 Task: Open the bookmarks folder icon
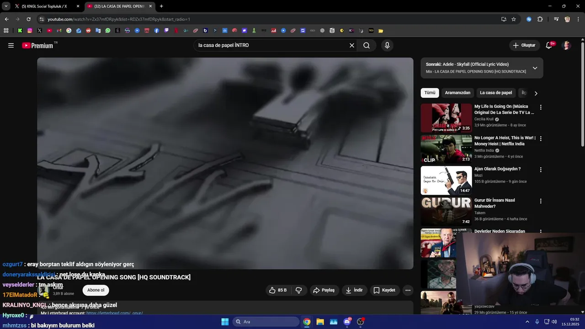(x=381, y=31)
